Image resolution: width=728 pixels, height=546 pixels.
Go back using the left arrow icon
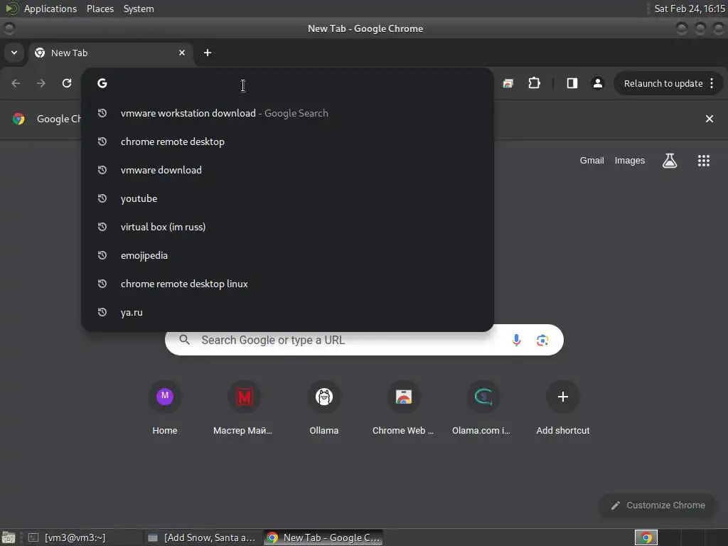pos(16,83)
